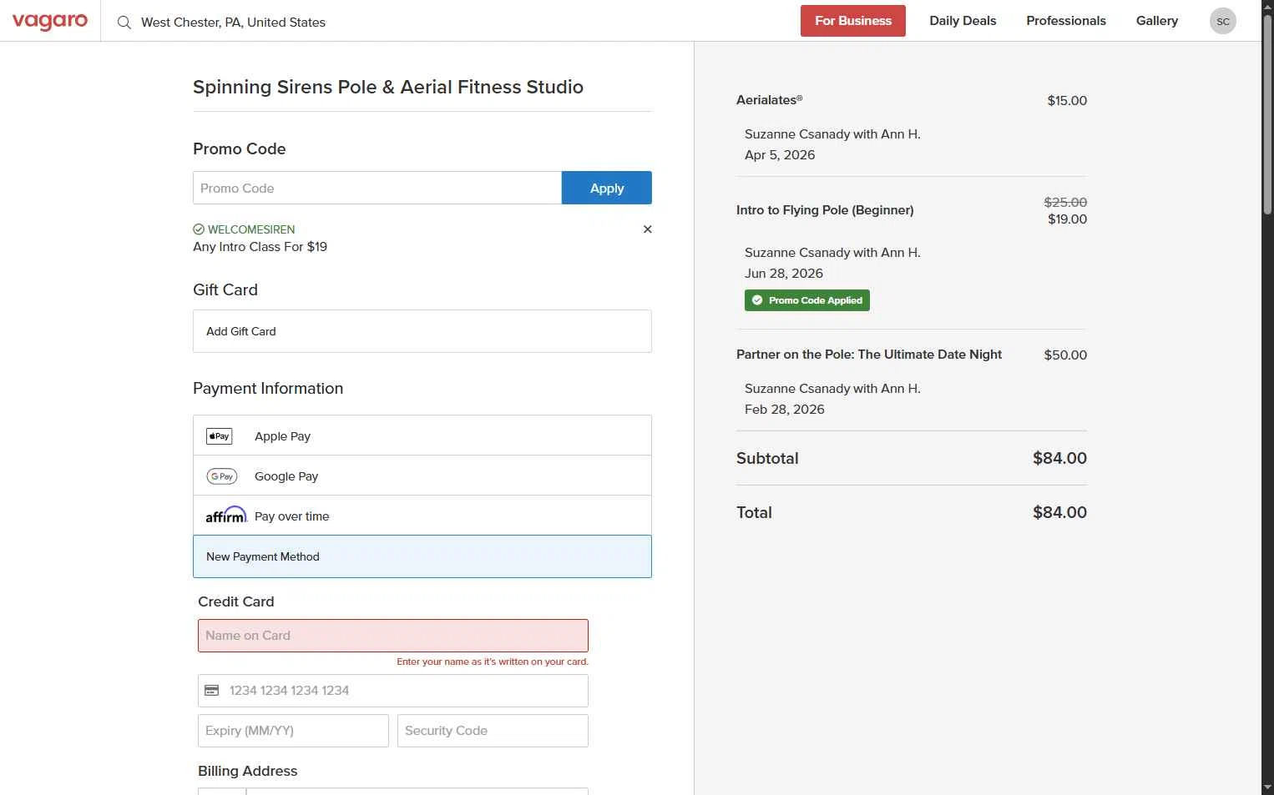Viewport: 1274px width, 795px height.
Task: Click the Apple Pay logo icon
Action: [x=220, y=436]
